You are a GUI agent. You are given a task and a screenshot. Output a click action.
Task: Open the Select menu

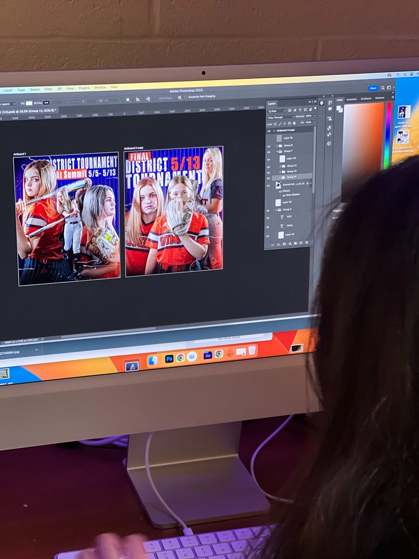point(35,89)
